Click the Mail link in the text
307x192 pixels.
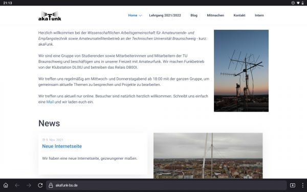[x=50, y=102]
